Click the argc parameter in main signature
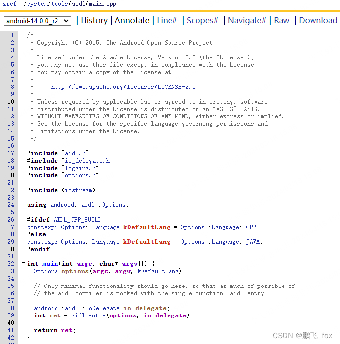 click(x=84, y=264)
